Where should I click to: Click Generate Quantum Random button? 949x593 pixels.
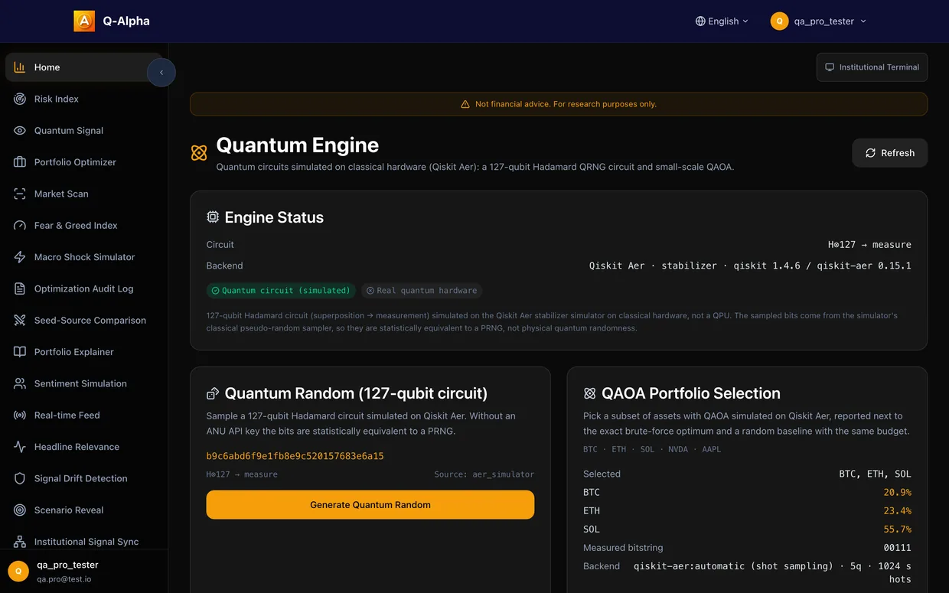[370, 505]
